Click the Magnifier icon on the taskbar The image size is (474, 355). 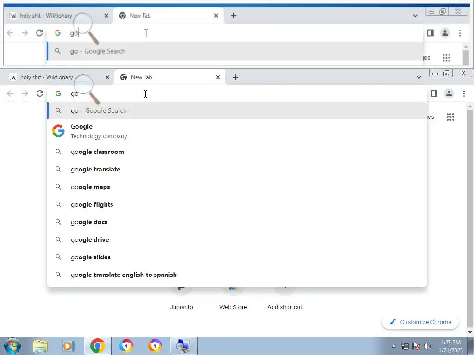coord(183,346)
